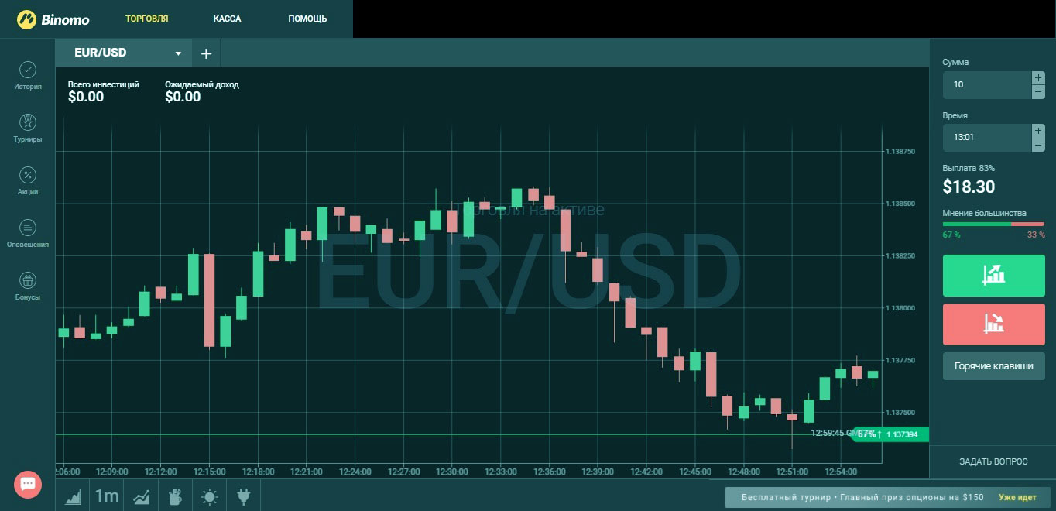The image size is (1056, 511).
Task: Open the indicators chart icon
Action: click(142, 496)
